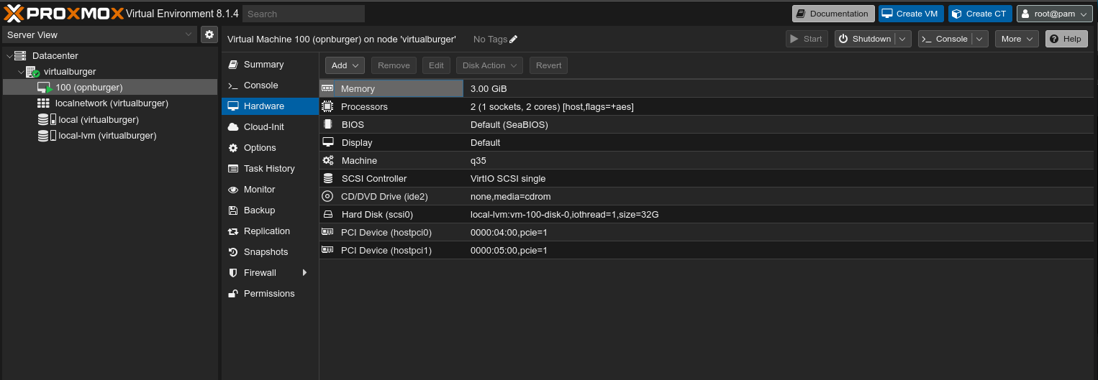1098x380 pixels.
Task: Open the Snapshots tab
Action: point(266,252)
